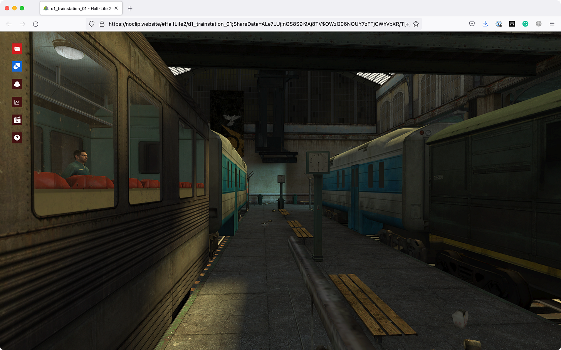Go forward with the browser forward arrow

(x=22, y=24)
